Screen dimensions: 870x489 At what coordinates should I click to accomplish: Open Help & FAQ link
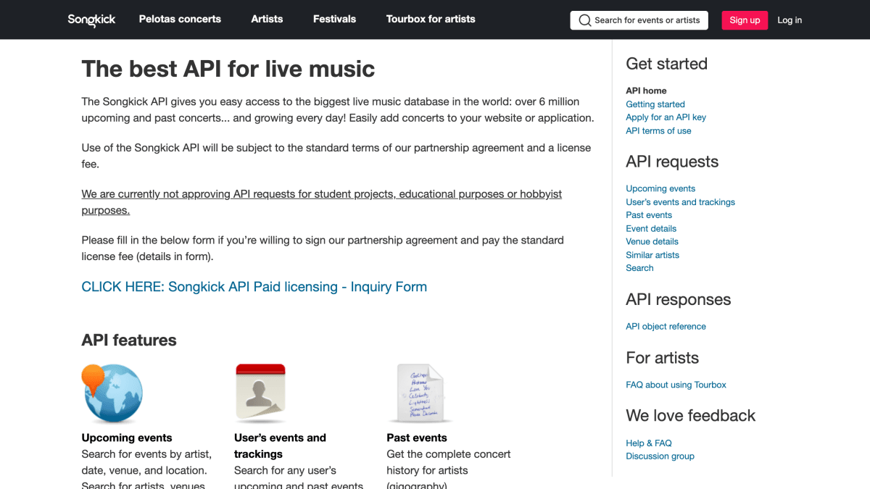click(x=649, y=443)
